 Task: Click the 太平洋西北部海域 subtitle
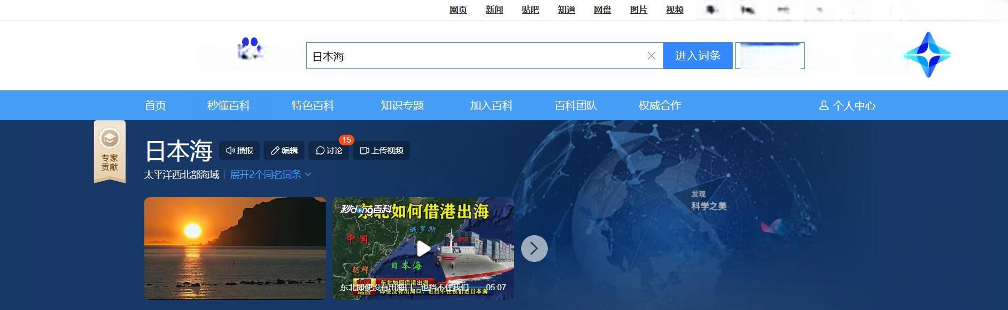(182, 175)
